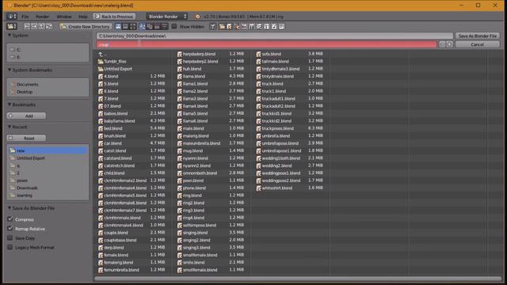Image resolution: width=507 pixels, height=285 pixels.
Task: Open the Render menu
Action: [42, 17]
